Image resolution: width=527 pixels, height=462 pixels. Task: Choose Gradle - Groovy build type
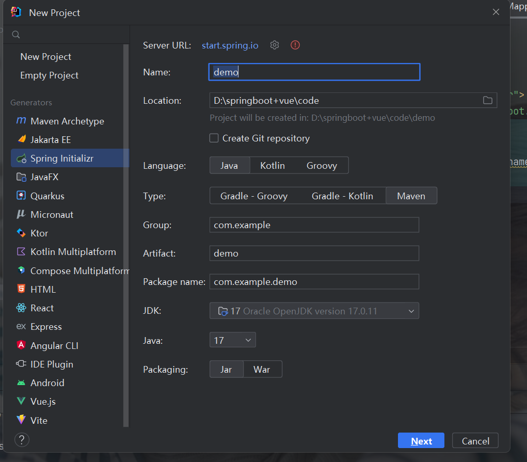click(x=254, y=196)
